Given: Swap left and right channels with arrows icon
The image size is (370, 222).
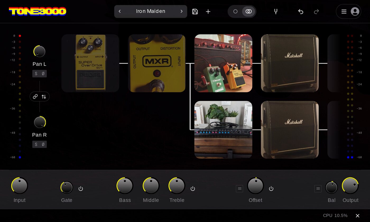Looking at the screenshot, I should point(44,97).
